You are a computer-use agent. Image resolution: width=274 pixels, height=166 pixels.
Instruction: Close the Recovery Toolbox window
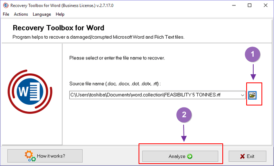pos(265,5)
